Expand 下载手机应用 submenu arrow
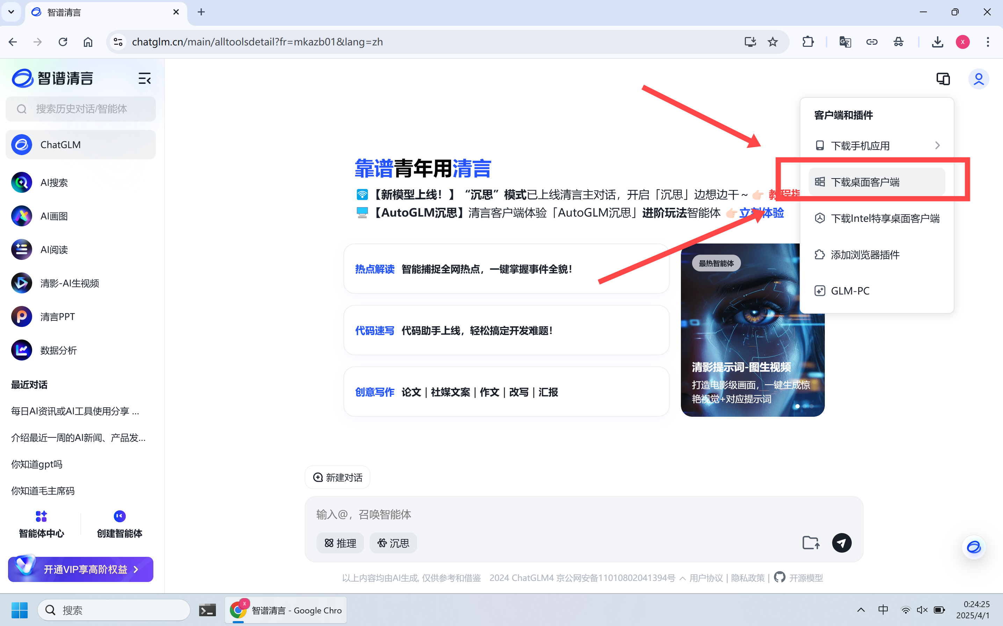Screen dimensions: 1003x626 coord(937,146)
